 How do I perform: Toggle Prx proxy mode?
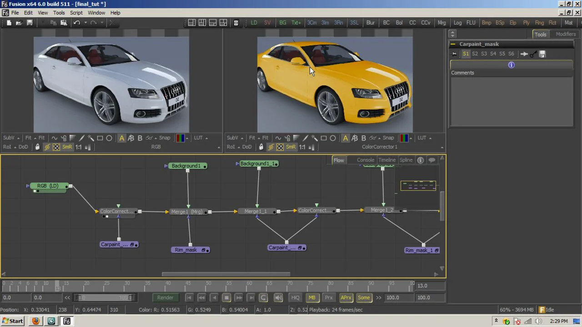point(329,297)
